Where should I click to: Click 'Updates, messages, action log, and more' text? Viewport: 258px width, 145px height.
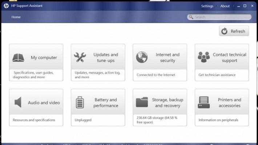(x=97, y=75)
